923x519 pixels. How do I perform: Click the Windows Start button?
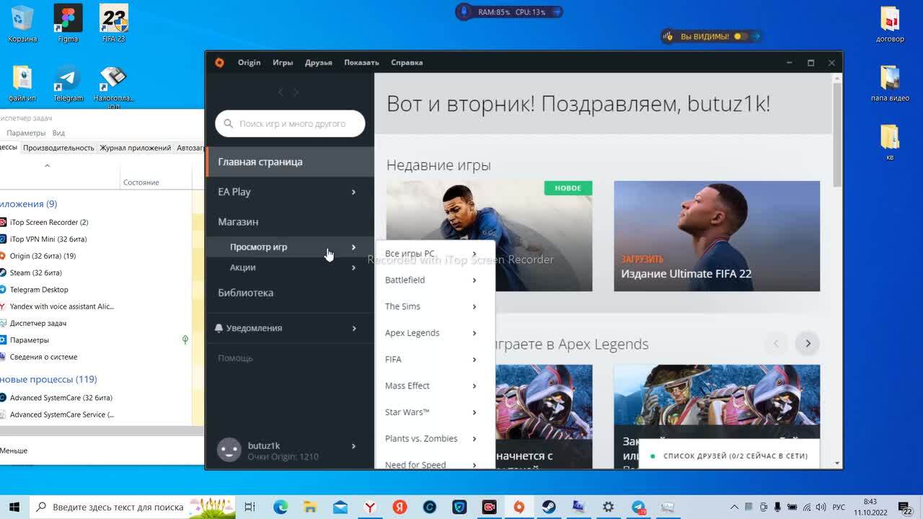[14, 507]
